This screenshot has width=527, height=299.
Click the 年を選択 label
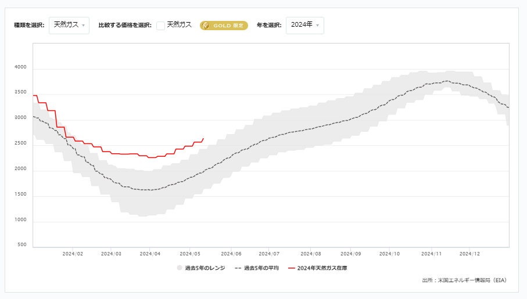click(269, 26)
